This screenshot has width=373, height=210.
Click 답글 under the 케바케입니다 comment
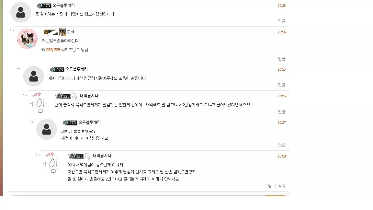[282, 85]
